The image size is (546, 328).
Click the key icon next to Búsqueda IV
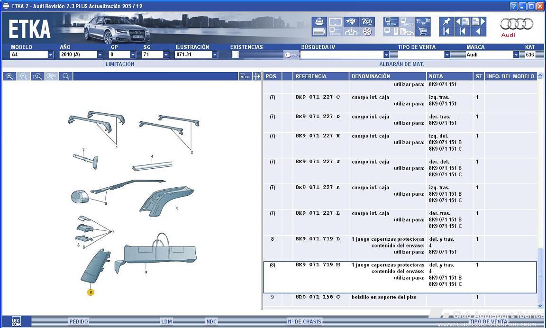(x=291, y=55)
